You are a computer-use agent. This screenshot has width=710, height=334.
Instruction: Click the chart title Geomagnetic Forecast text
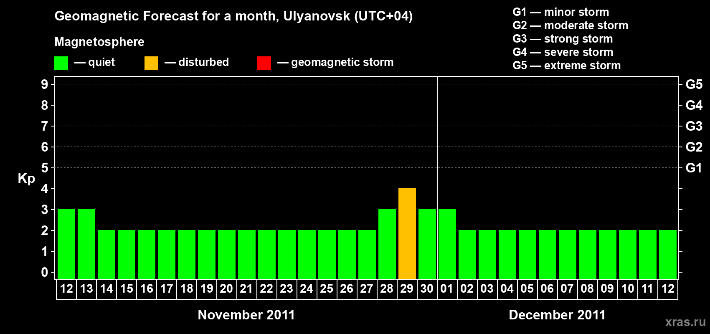tap(233, 16)
